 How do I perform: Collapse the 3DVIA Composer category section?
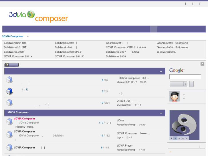[161, 113]
